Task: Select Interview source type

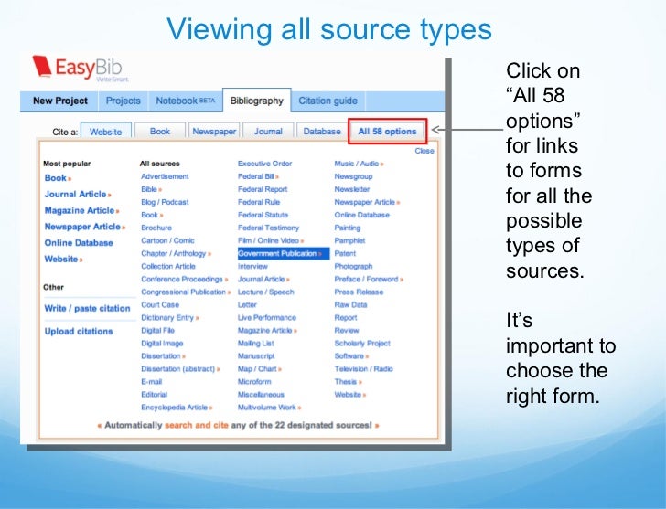Action: point(252,266)
